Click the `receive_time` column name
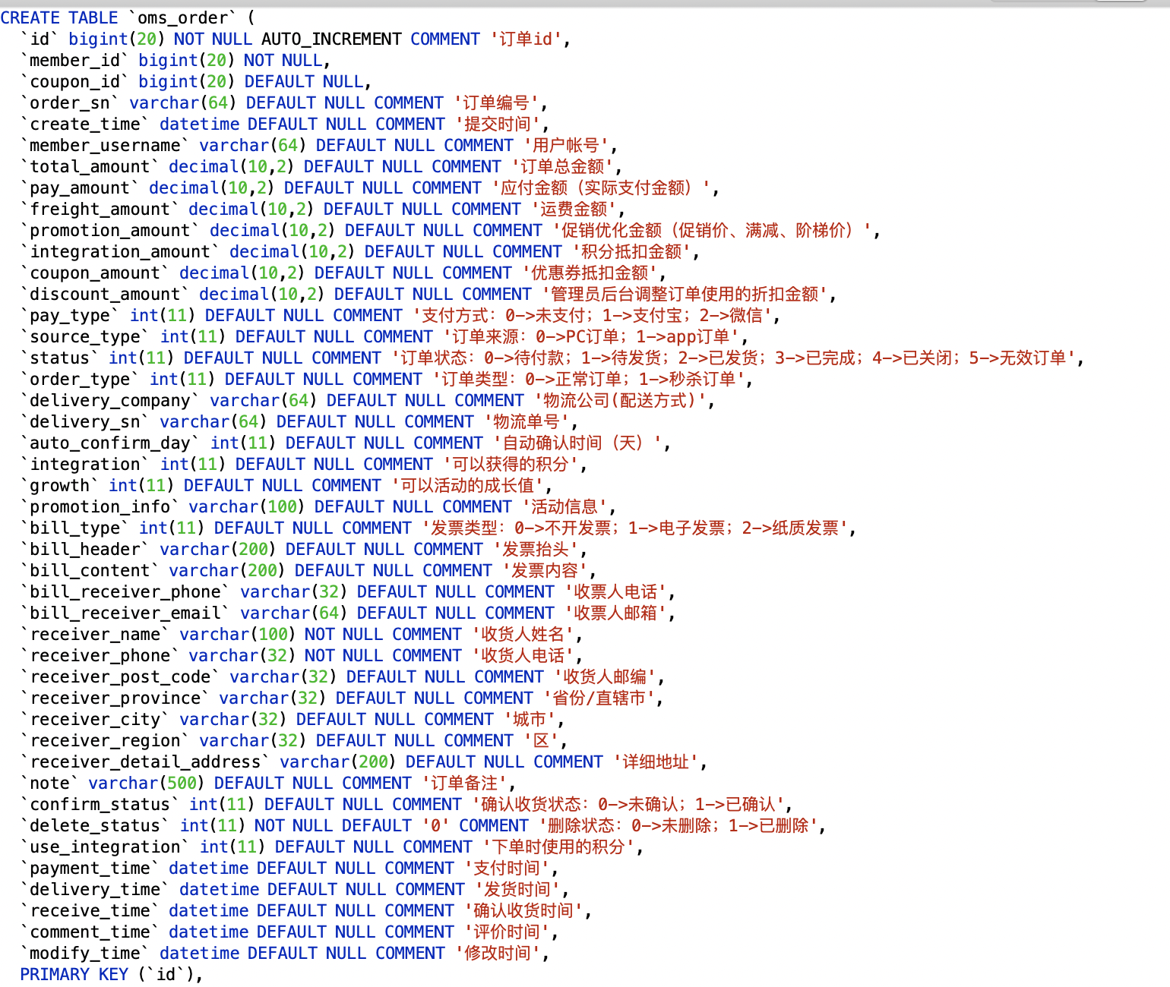Image resolution: width=1170 pixels, height=987 pixels. click(90, 910)
